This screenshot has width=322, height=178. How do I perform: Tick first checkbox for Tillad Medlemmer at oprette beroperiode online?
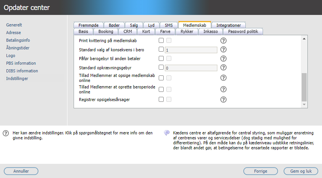[161, 90]
